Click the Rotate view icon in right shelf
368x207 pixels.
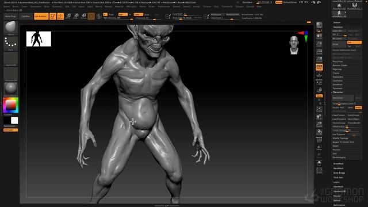point(319,132)
